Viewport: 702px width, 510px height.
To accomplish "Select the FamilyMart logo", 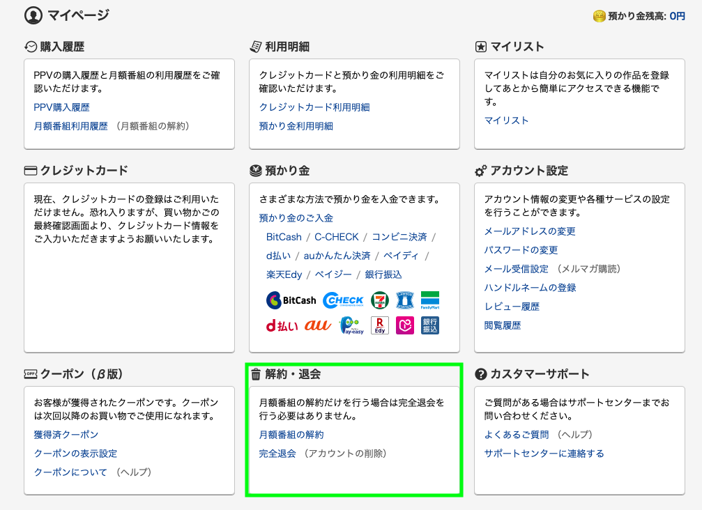I will pyautogui.click(x=430, y=300).
